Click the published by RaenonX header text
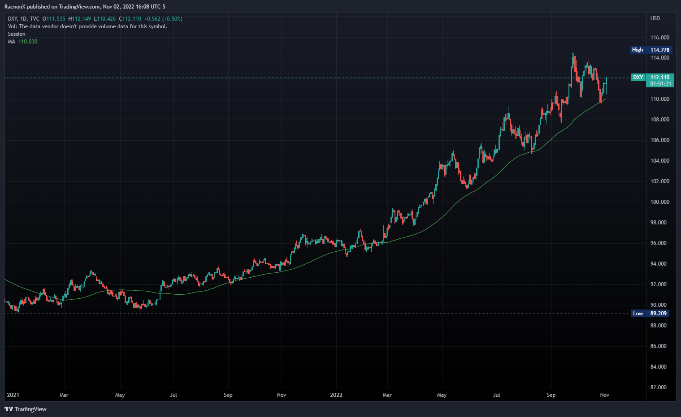 coord(85,7)
